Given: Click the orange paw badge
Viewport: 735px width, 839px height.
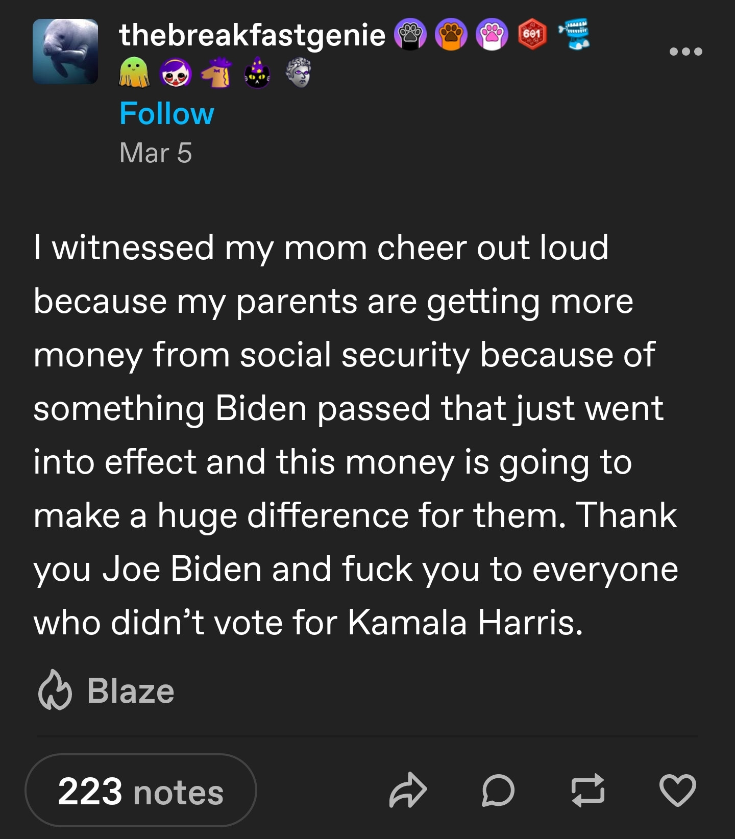Looking at the screenshot, I should (451, 35).
